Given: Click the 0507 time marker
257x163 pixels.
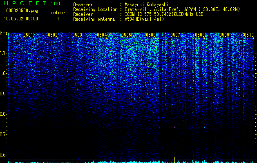Looking at the screenshot, I should (x=175, y=35).
